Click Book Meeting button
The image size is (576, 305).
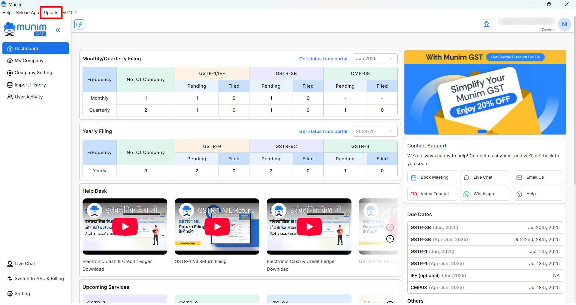pyautogui.click(x=432, y=177)
